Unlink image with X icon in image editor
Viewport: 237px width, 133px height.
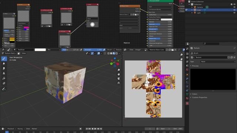(176, 50)
